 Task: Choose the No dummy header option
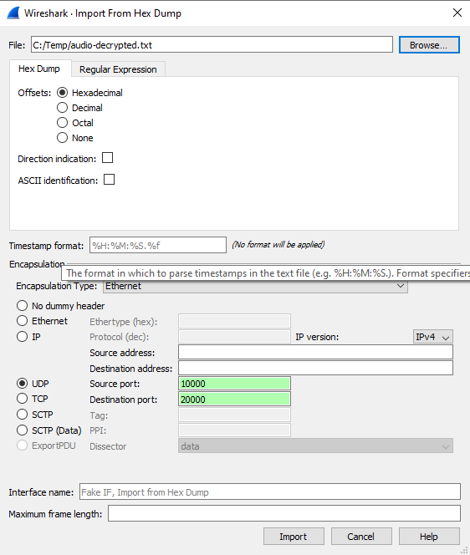(22, 305)
